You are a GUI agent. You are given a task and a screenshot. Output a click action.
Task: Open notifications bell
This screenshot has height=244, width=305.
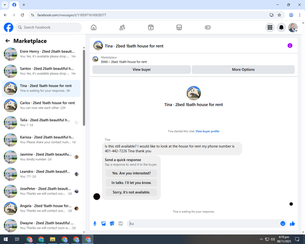click(x=281, y=27)
